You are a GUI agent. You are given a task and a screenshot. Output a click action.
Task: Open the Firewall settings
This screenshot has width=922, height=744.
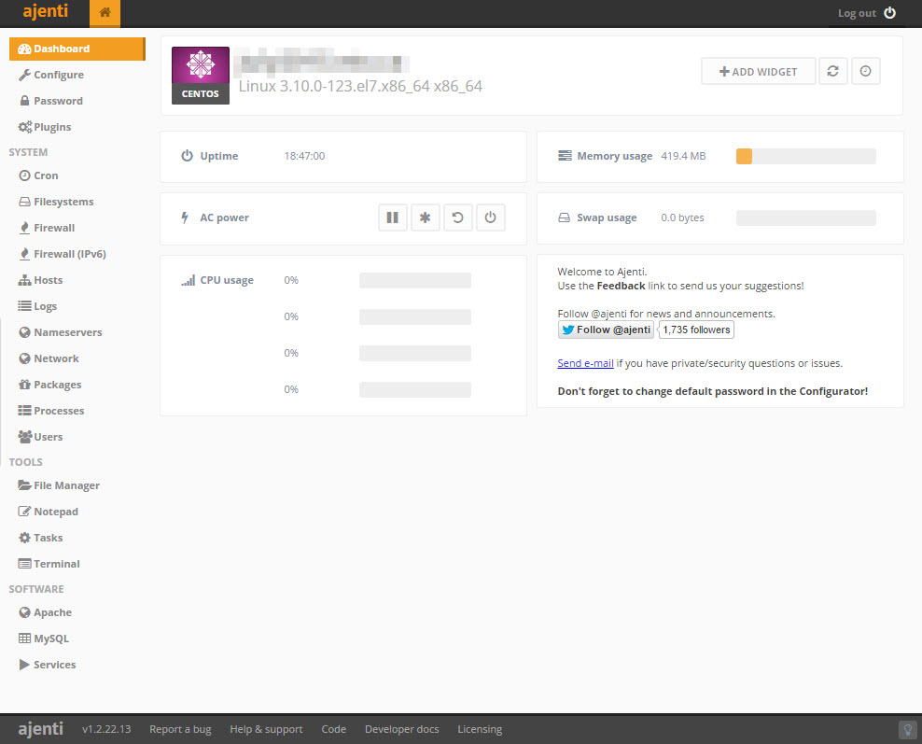(47, 228)
